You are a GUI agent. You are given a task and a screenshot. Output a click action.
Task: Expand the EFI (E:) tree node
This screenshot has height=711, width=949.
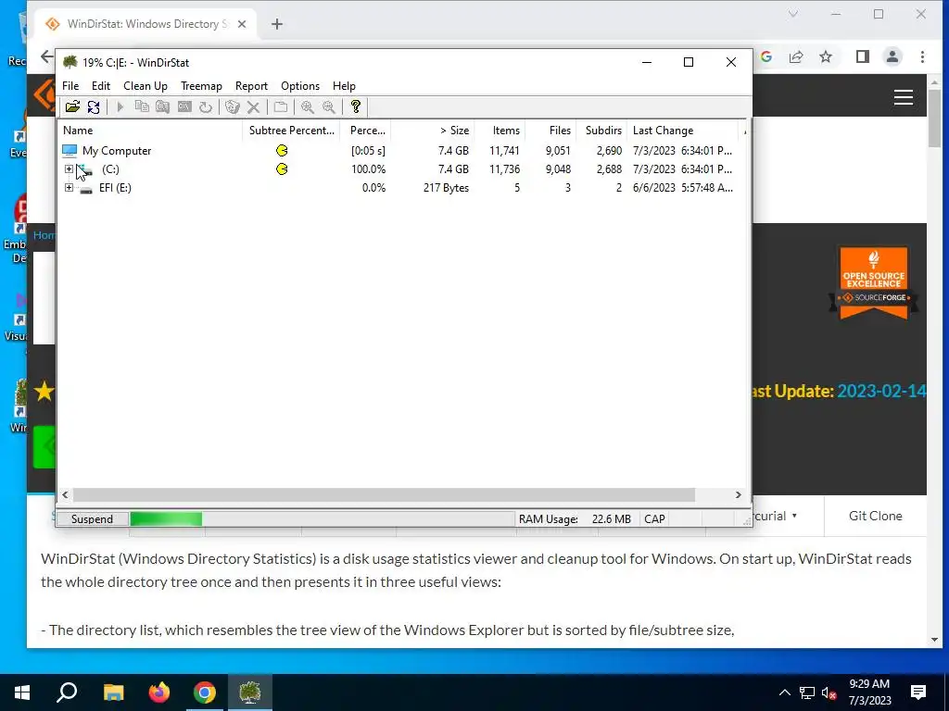coord(69,188)
